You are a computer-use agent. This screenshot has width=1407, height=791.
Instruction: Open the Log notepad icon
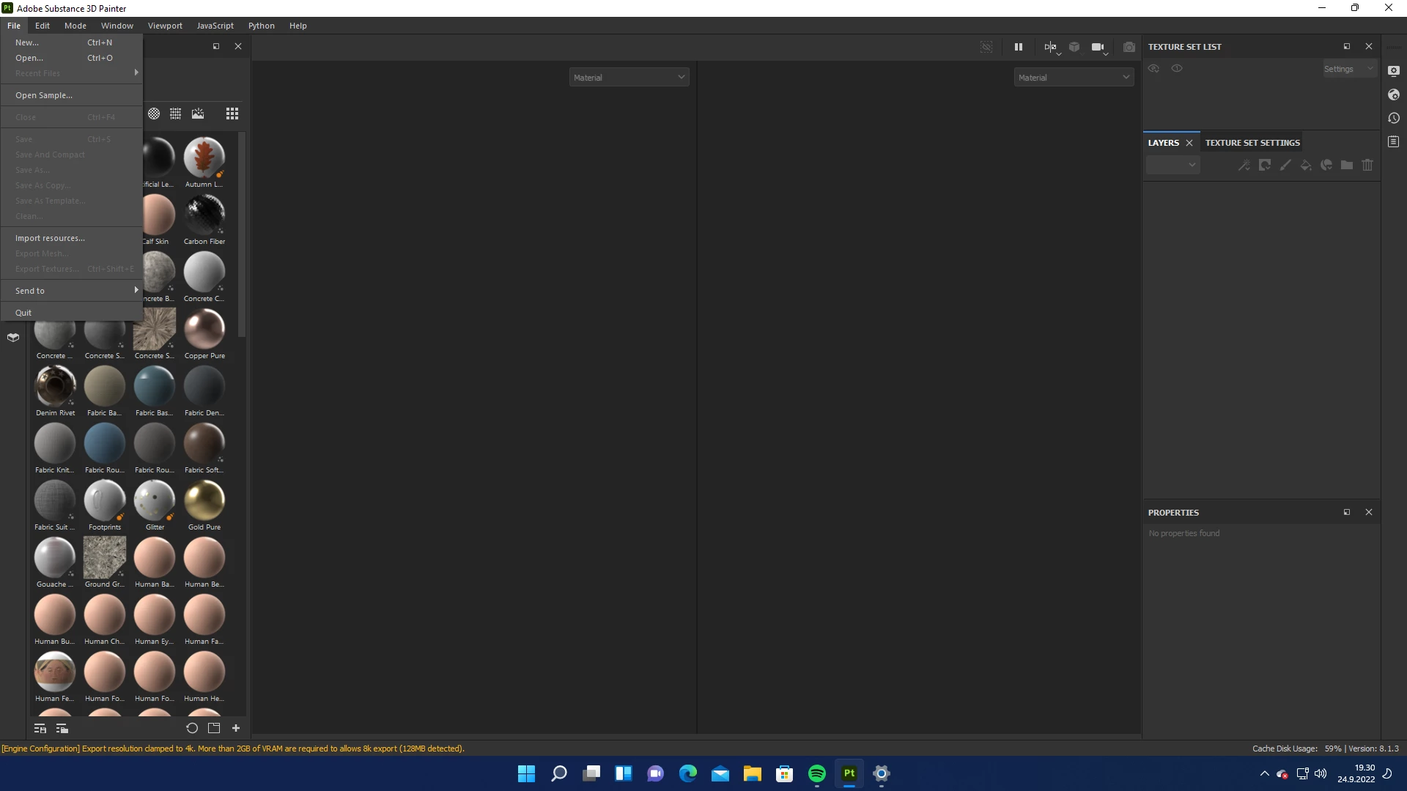(x=1394, y=141)
